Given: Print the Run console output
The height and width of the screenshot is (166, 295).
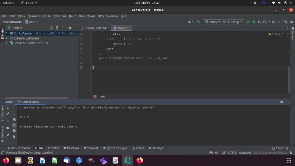Looking at the screenshot, I should 14,131.
